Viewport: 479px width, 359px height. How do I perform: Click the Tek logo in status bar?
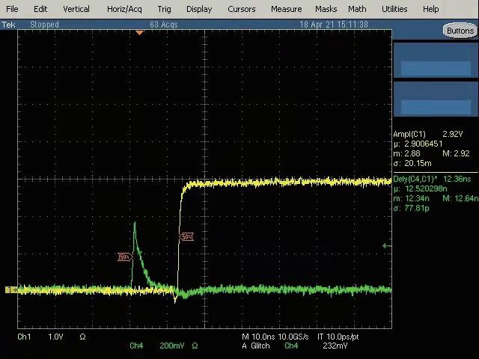pos(8,25)
